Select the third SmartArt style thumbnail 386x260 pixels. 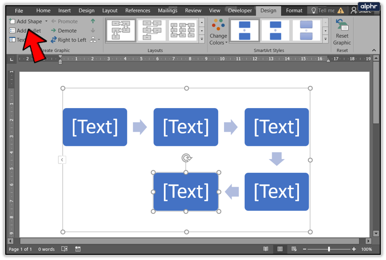click(306, 30)
